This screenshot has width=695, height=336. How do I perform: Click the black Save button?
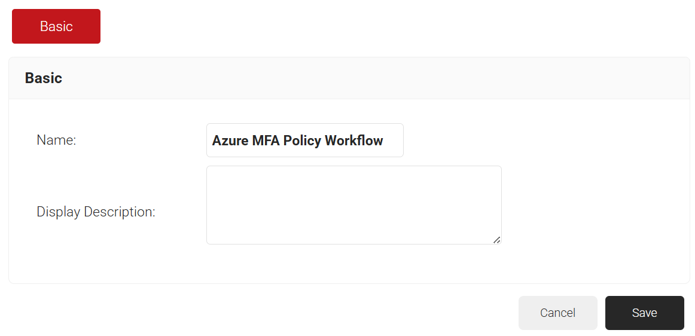(x=644, y=313)
